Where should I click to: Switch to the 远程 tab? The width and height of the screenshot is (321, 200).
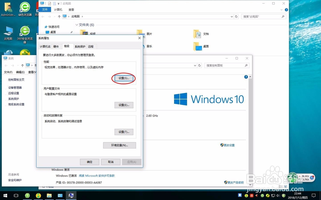point(91,46)
